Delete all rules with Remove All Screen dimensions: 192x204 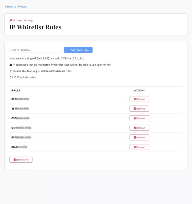(21, 160)
